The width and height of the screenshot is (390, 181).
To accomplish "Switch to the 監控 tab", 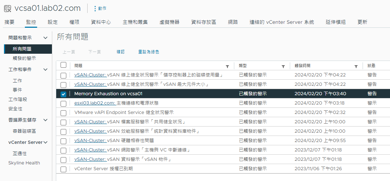I will 31,22.
